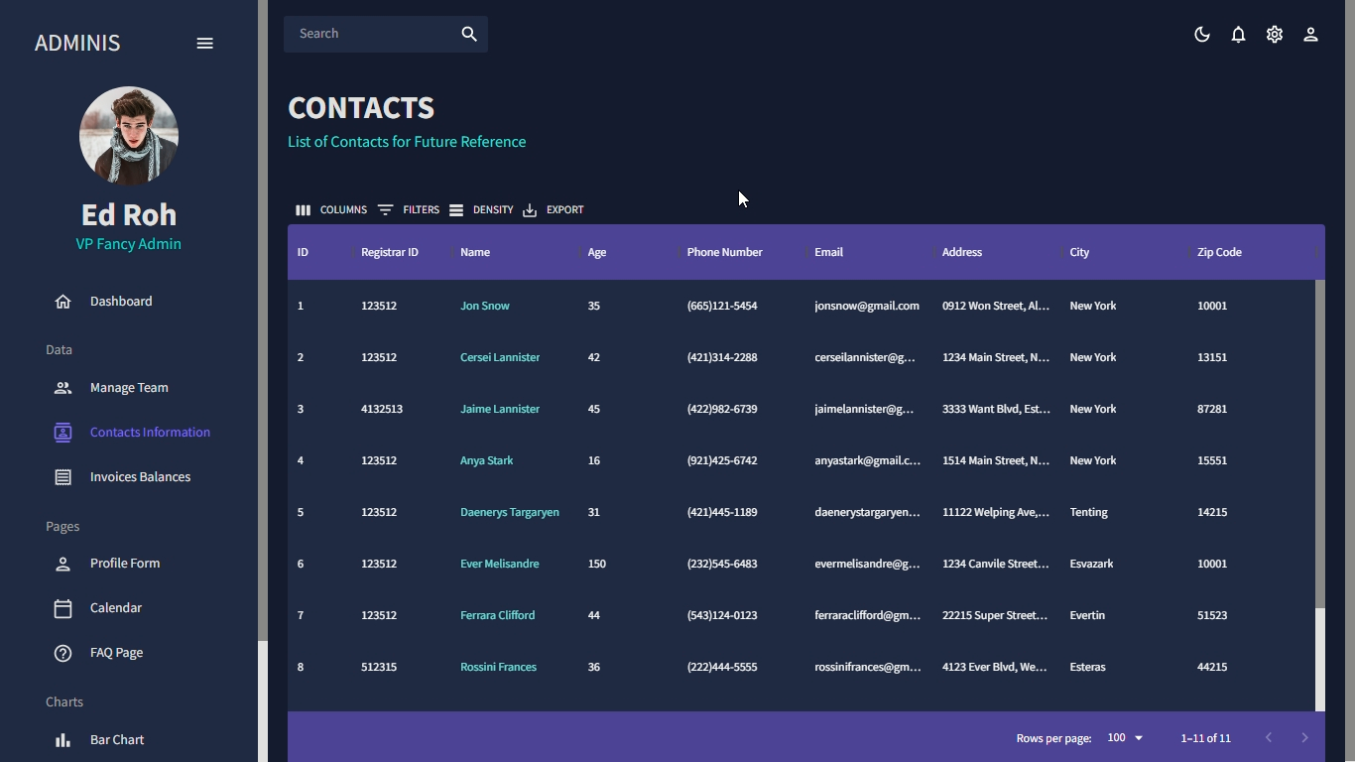Collapse the sidebar with the hamburger icon
The width and height of the screenshot is (1355, 762).
point(205,43)
